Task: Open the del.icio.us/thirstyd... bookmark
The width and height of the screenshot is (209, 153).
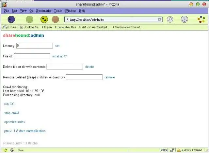Action: [94, 27]
